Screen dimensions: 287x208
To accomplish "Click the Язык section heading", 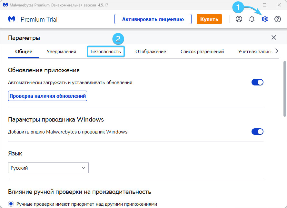I will 15,154.
